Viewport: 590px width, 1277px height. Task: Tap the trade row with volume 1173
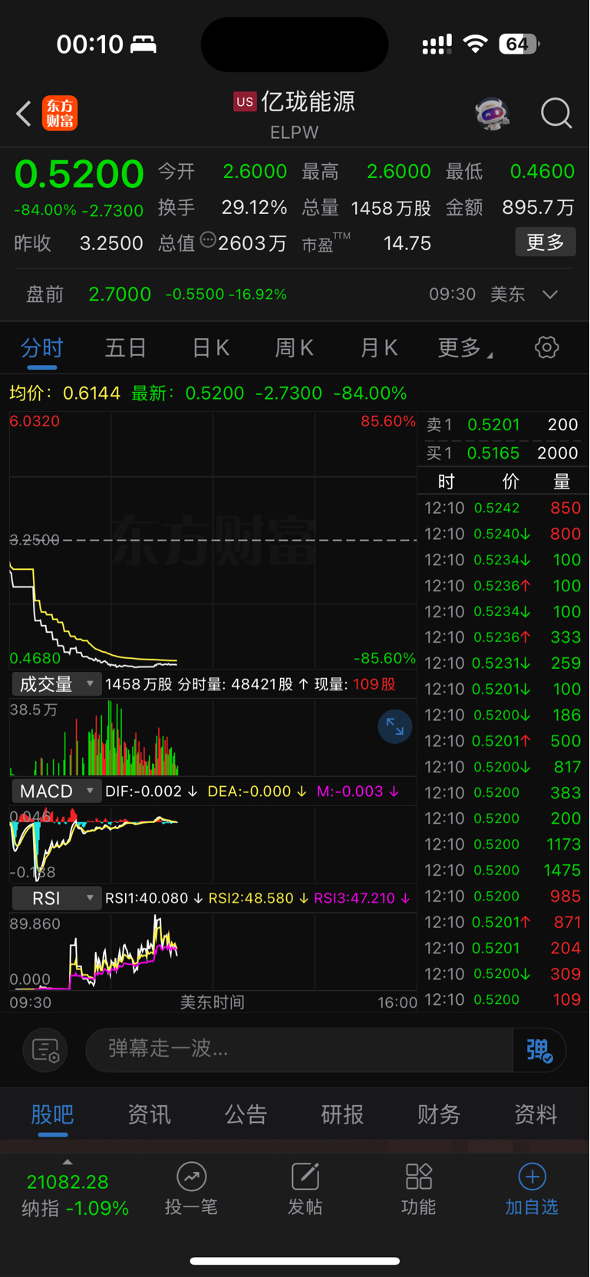pyautogui.click(x=503, y=844)
